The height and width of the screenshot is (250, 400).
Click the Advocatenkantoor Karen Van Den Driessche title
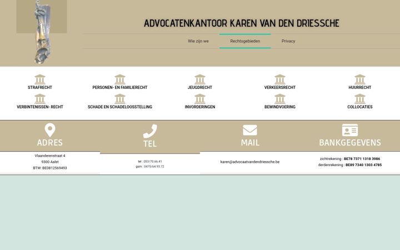click(x=242, y=23)
